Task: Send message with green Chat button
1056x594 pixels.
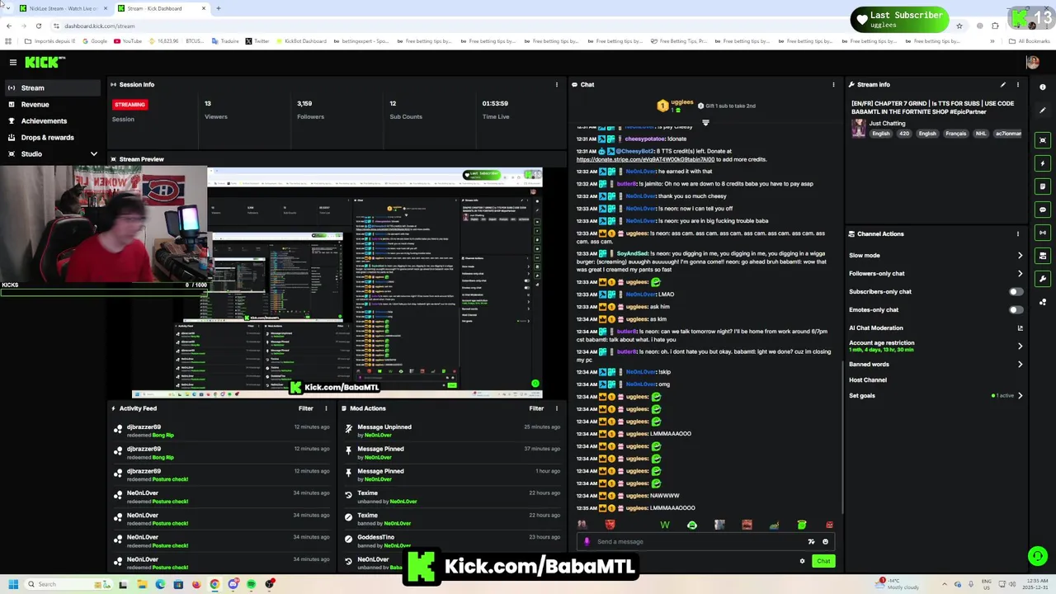Action: tap(823, 561)
